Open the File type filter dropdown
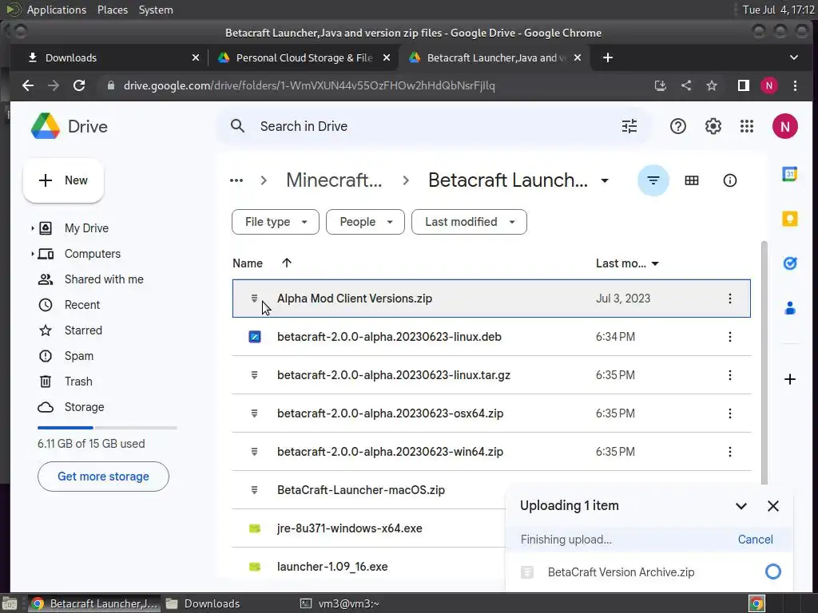The image size is (818, 613). 275,222
